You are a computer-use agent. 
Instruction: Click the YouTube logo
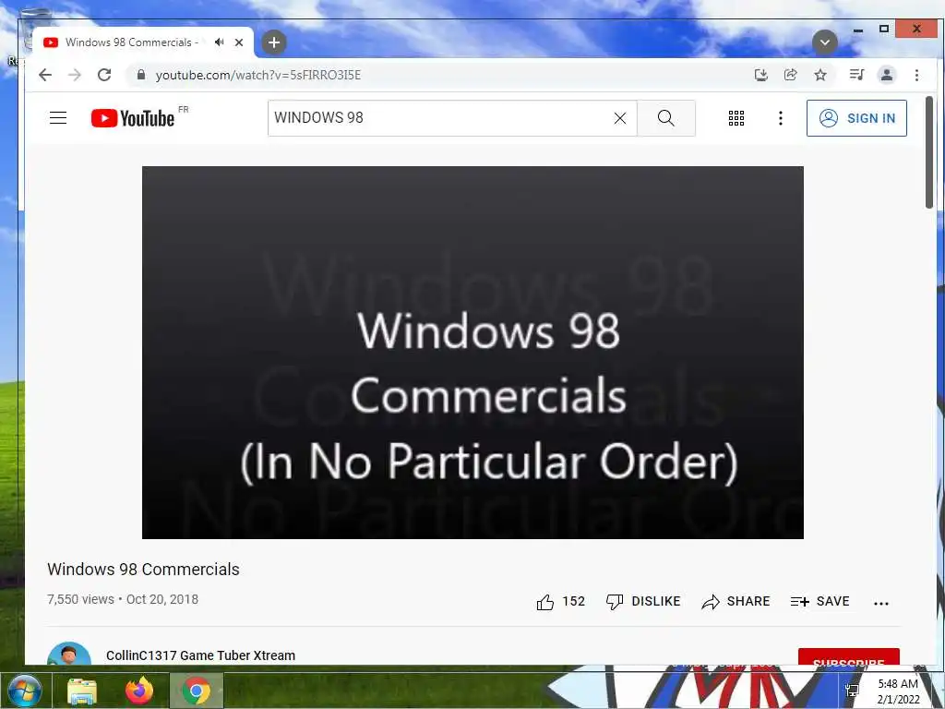(133, 118)
